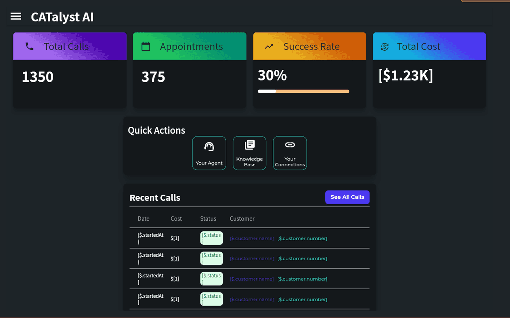Click the trending arrow icon on Success Rate
The height and width of the screenshot is (318, 510).
tap(269, 46)
